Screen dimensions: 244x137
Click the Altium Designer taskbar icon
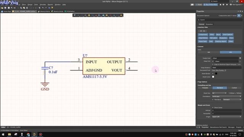click(x=34, y=134)
